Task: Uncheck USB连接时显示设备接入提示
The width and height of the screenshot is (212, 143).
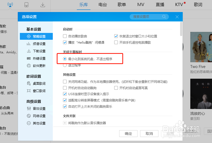Action: tap(65, 94)
